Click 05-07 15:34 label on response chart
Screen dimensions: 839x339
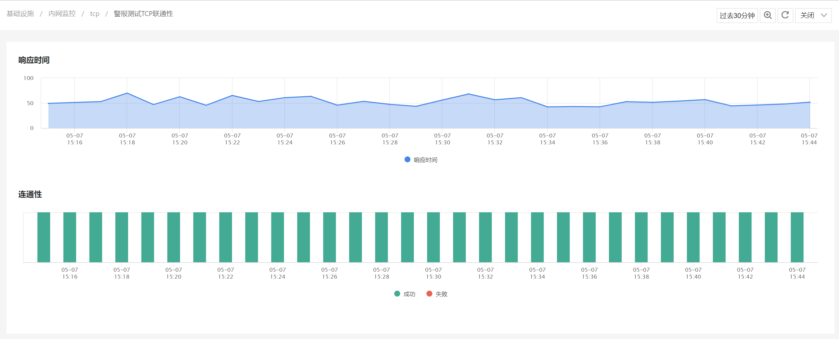click(x=547, y=139)
